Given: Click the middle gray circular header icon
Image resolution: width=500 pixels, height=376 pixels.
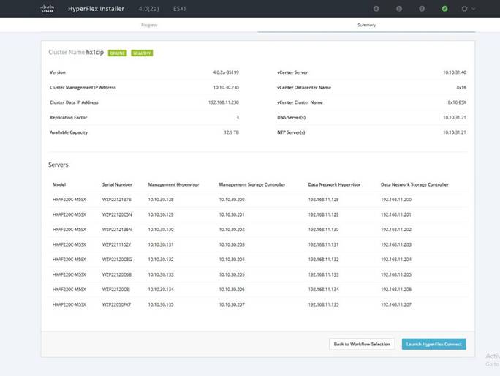Looking at the screenshot, I should click(399, 9).
